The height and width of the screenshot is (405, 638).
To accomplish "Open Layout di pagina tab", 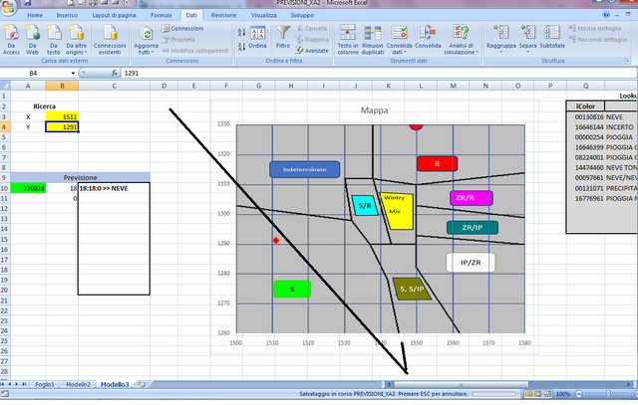I will point(114,15).
